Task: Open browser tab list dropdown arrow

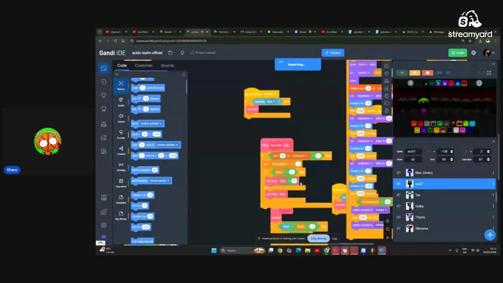Action: [99, 32]
